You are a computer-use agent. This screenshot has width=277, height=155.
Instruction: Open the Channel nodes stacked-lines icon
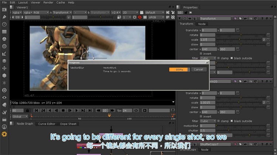point(4,32)
